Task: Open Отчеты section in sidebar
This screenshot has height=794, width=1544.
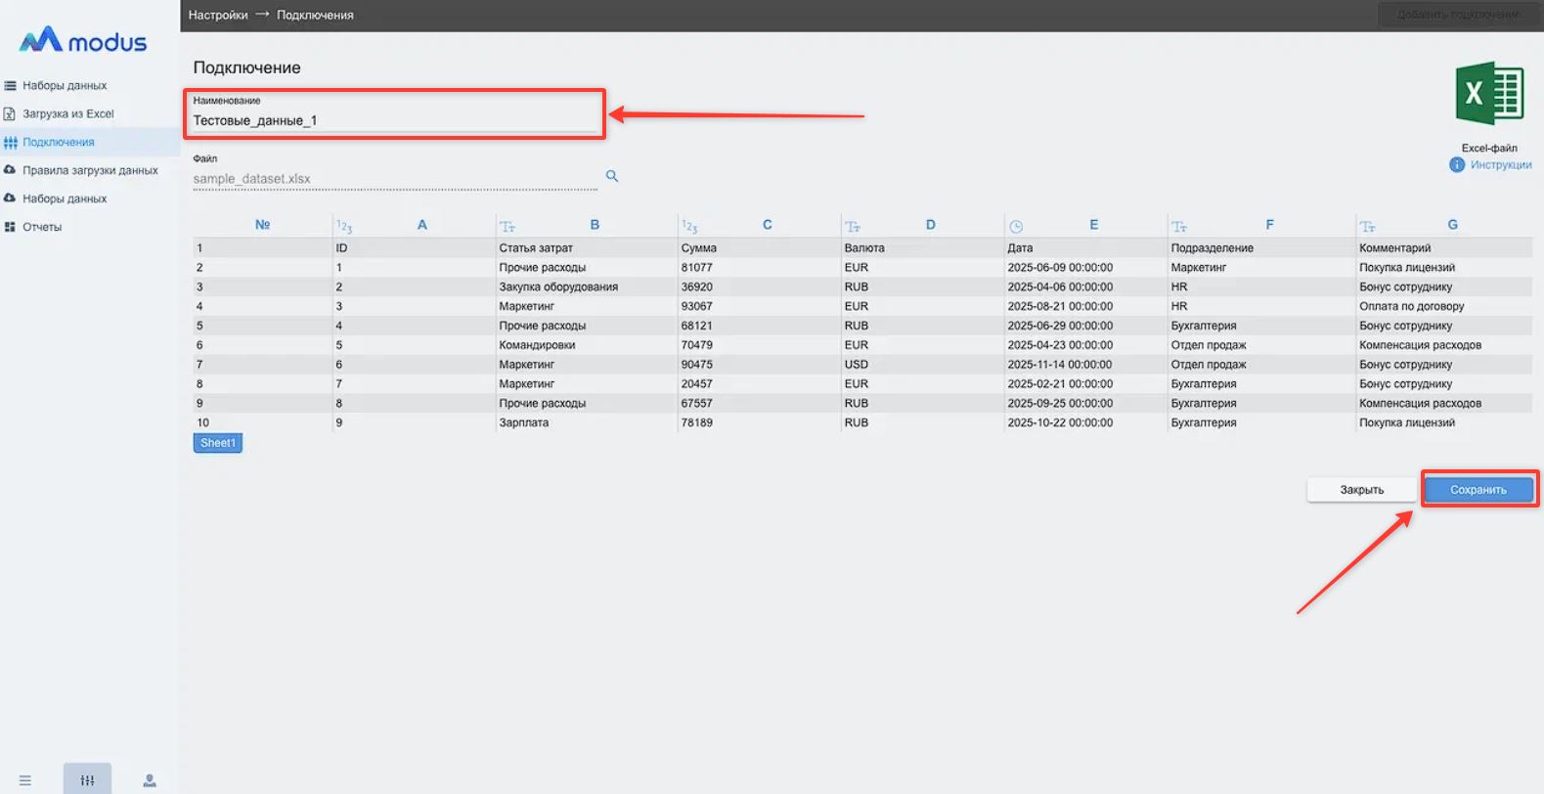Action: 42,227
